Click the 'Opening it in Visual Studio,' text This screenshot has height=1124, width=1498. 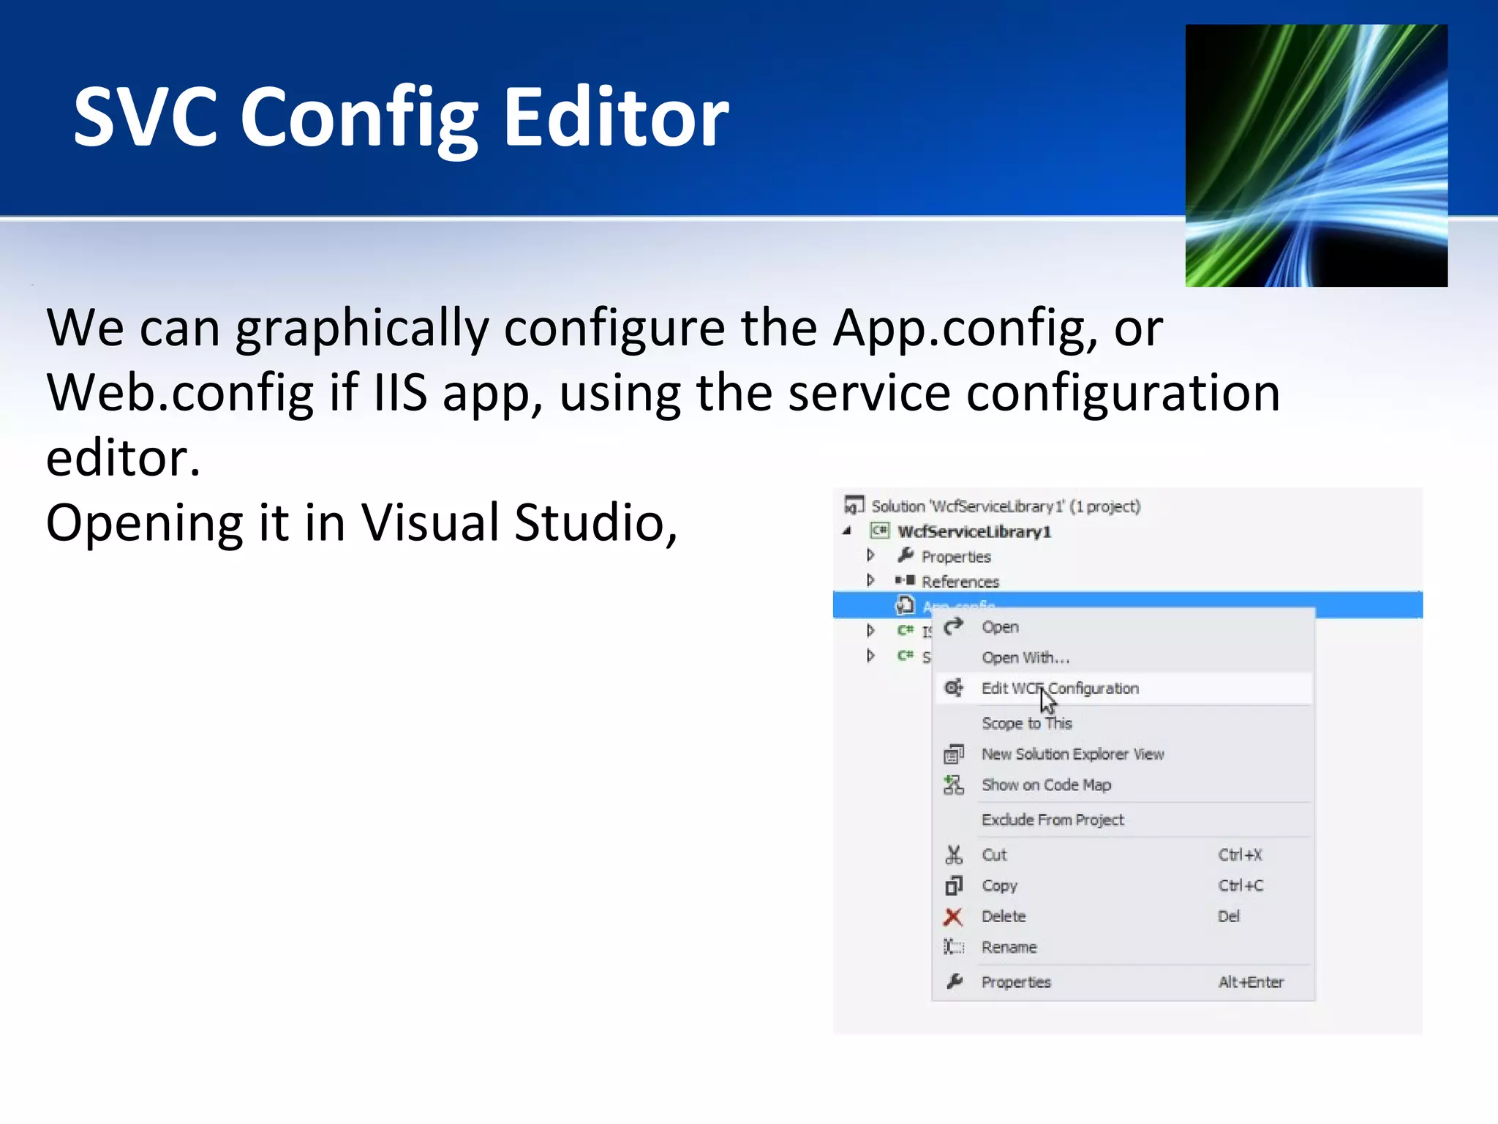click(x=362, y=522)
